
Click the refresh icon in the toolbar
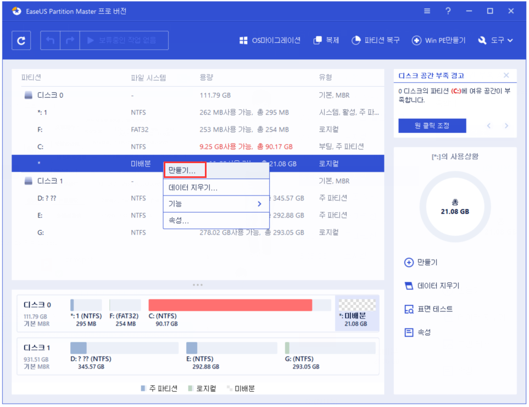(21, 41)
